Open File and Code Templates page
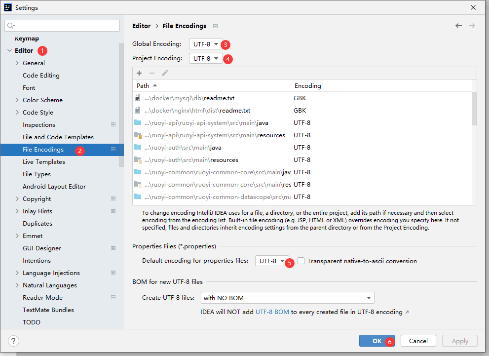Viewport: 489px width, 356px height. click(58, 137)
